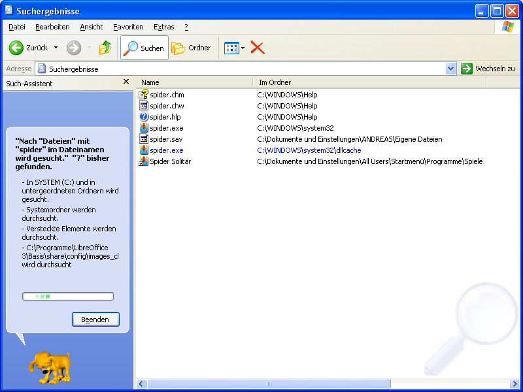
Task: Minimize the Suchergebnisse window
Action: (481, 11)
